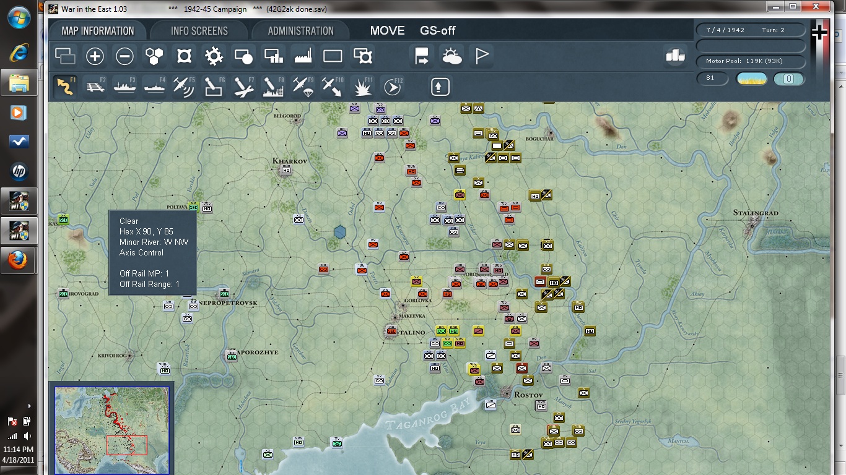Open the MAP INFORMATION tab
846x475 pixels.
coord(98,31)
